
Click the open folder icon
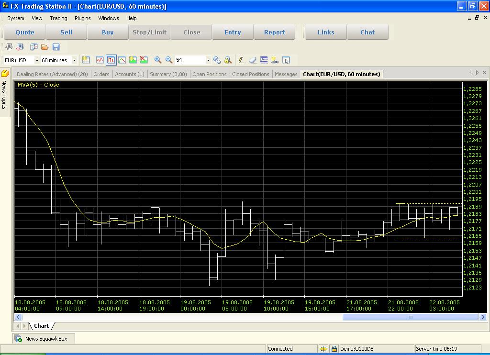[x=45, y=47]
